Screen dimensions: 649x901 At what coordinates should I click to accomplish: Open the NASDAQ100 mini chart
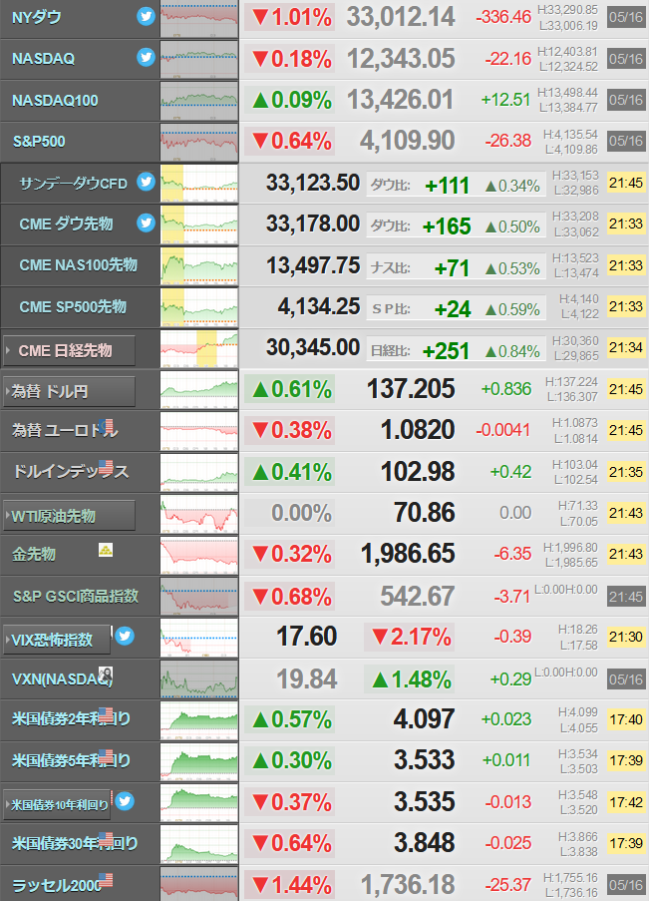click(198, 101)
